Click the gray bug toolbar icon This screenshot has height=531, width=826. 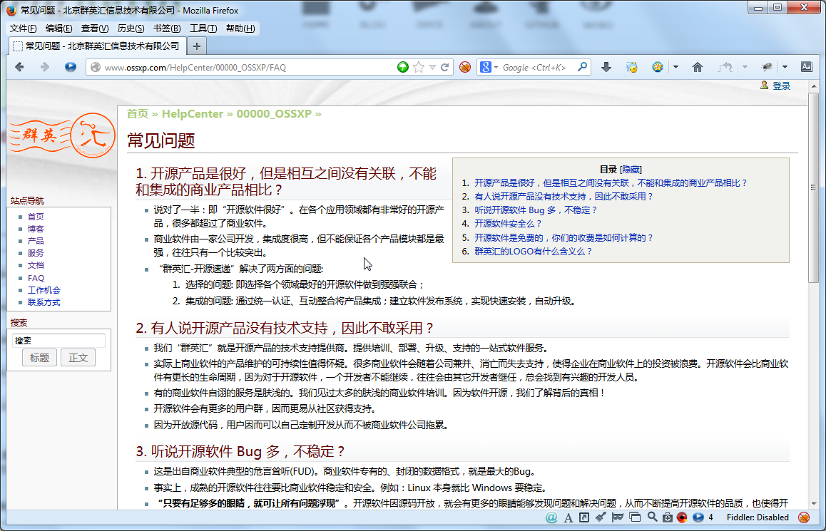click(767, 67)
